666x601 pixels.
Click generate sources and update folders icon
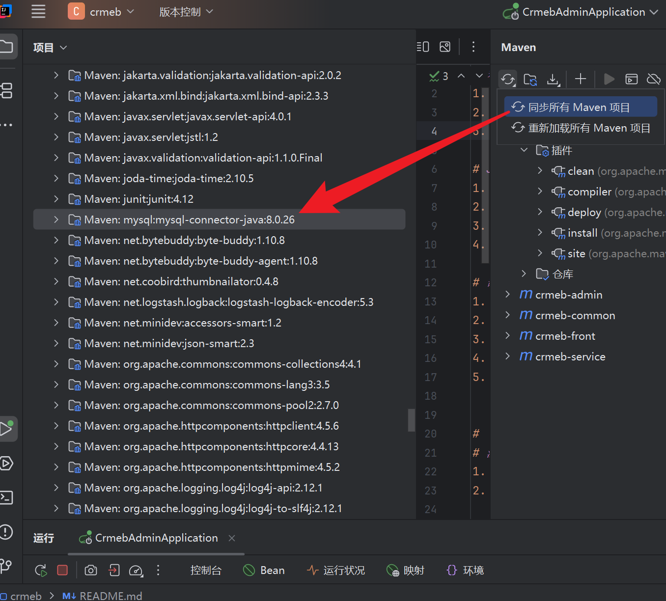(x=530, y=79)
